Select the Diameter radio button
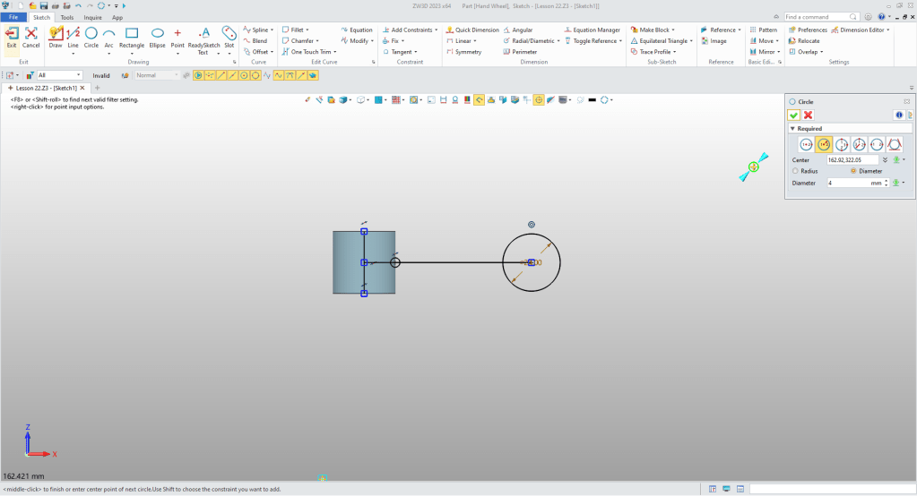This screenshot has height=496, width=917. (852, 170)
